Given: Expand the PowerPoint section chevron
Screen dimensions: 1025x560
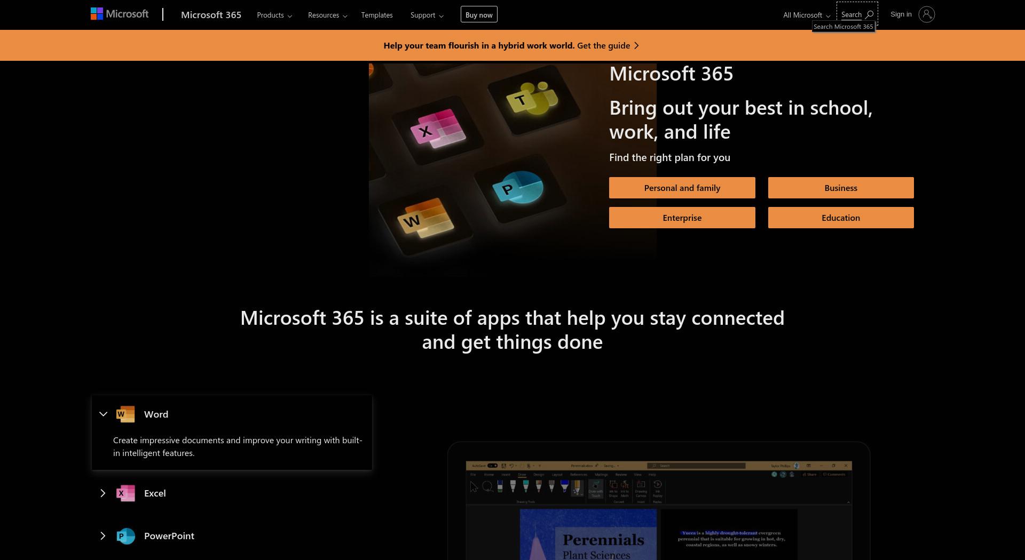Looking at the screenshot, I should click(103, 536).
